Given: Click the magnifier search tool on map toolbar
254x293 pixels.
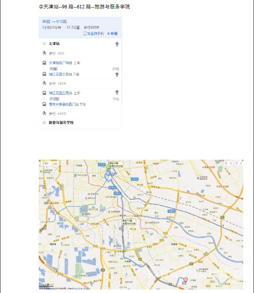Looking at the screenshot, I should click(226, 163).
